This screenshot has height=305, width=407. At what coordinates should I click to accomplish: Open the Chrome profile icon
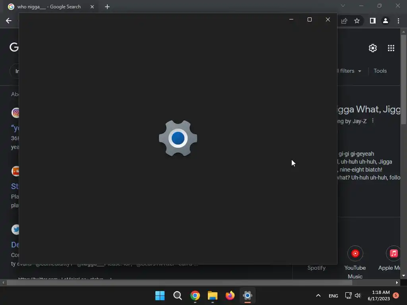[386, 21]
